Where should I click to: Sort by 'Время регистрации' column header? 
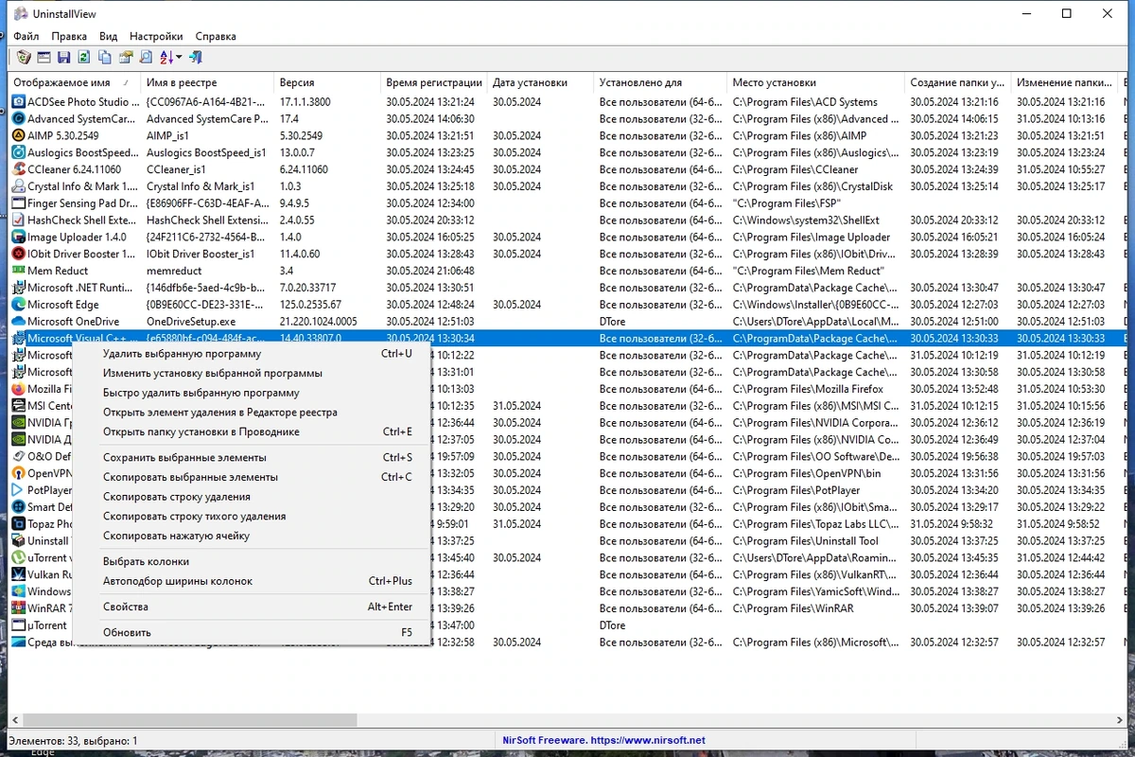(x=434, y=82)
